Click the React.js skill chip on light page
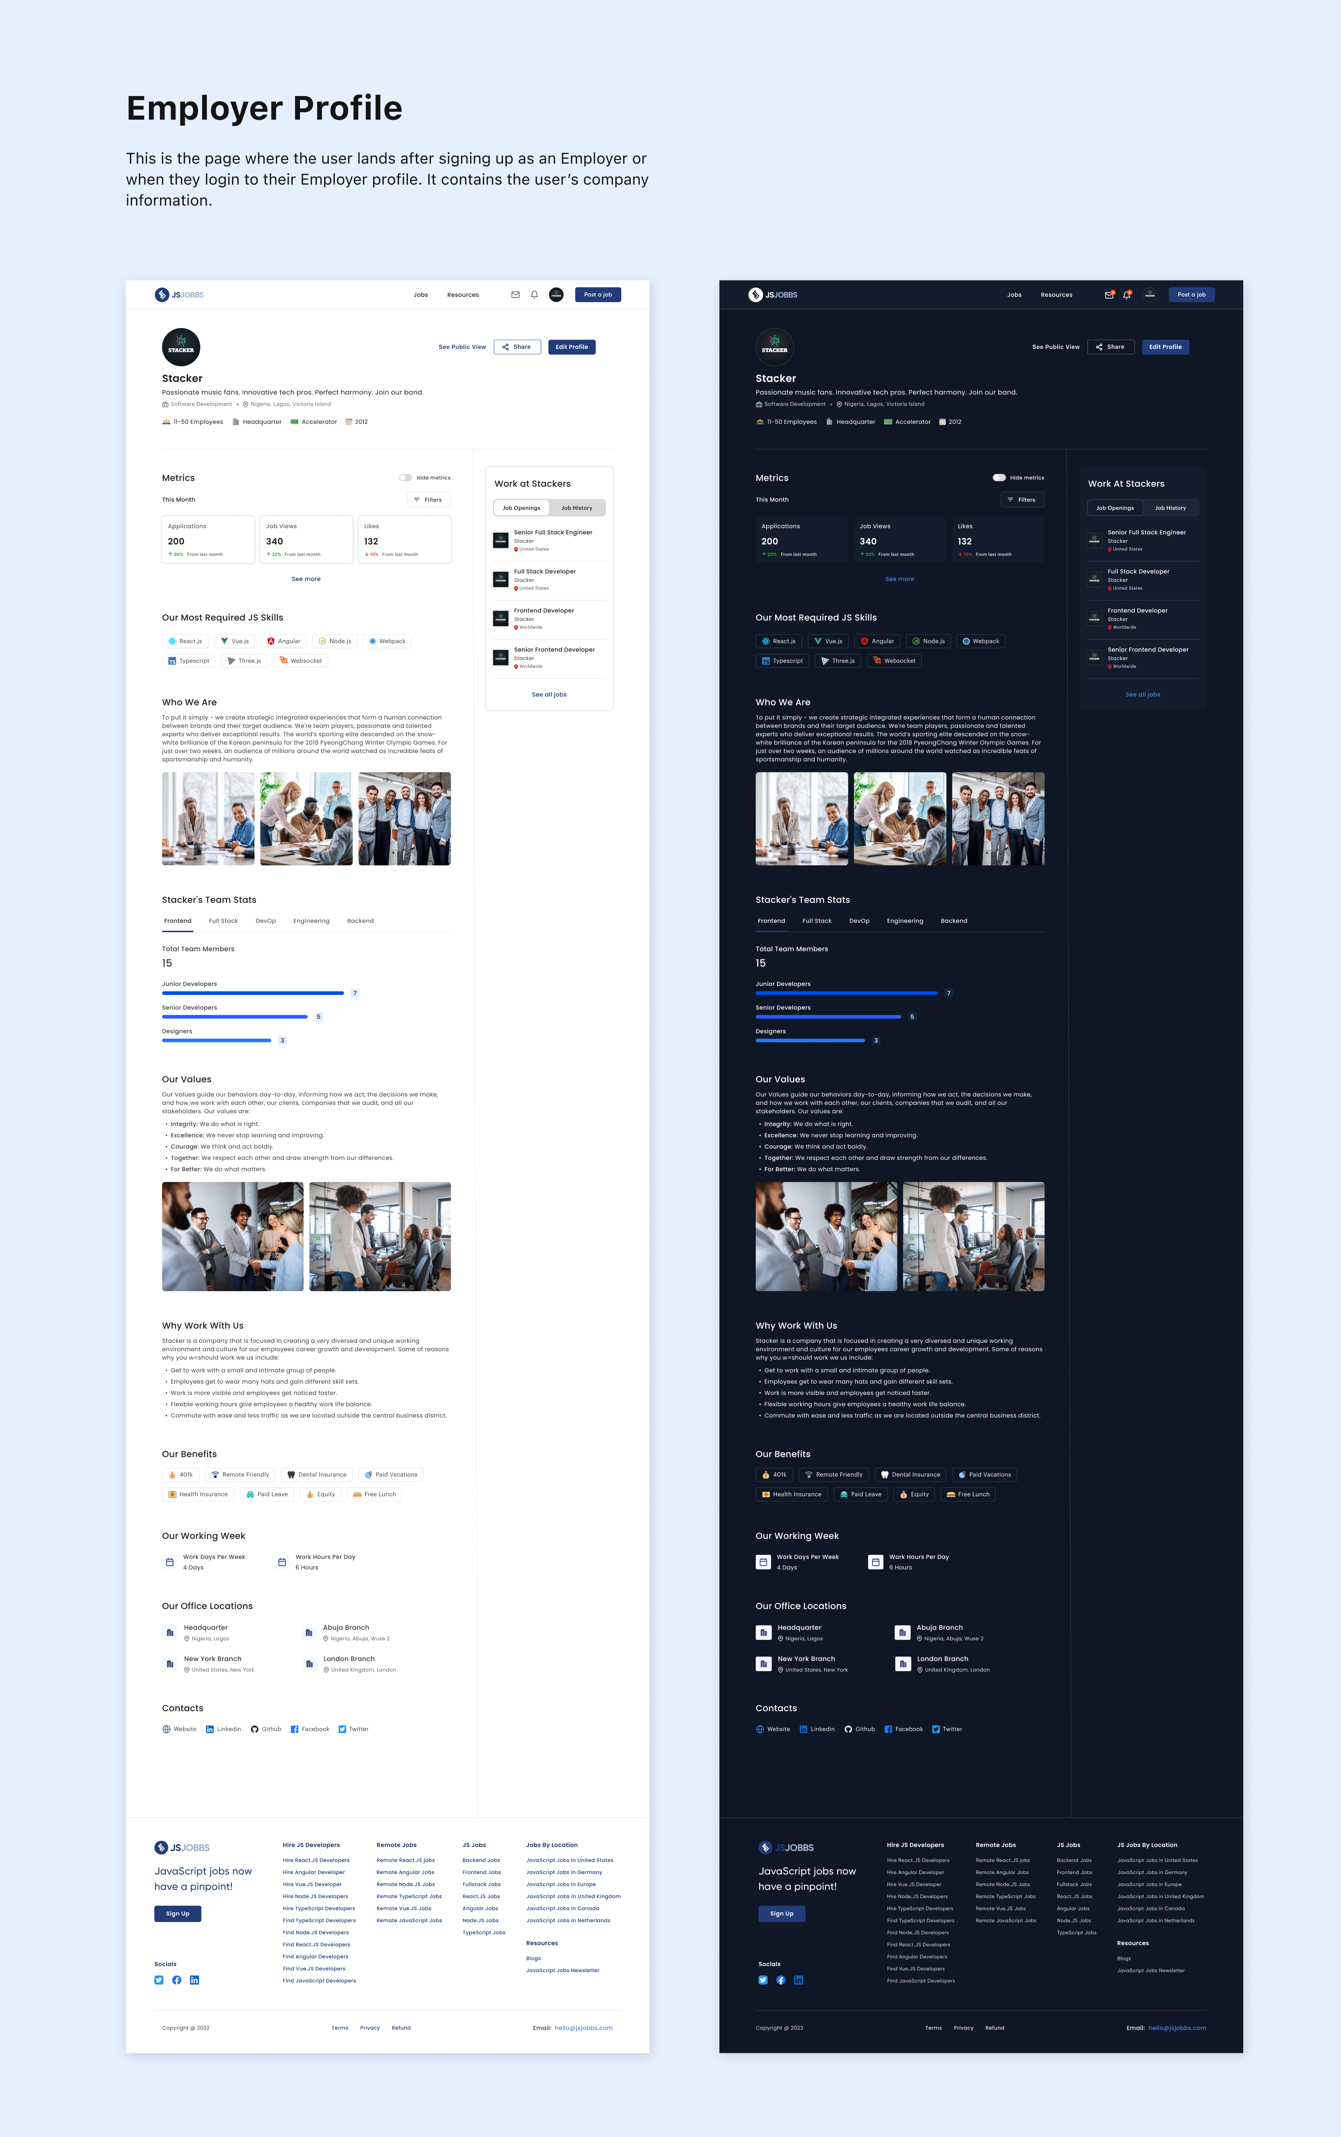 tap(185, 641)
